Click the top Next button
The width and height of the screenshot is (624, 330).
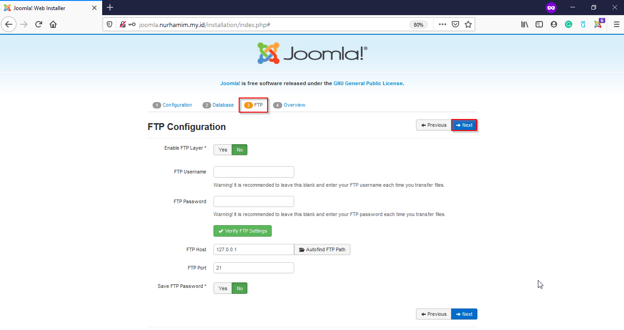464,125
